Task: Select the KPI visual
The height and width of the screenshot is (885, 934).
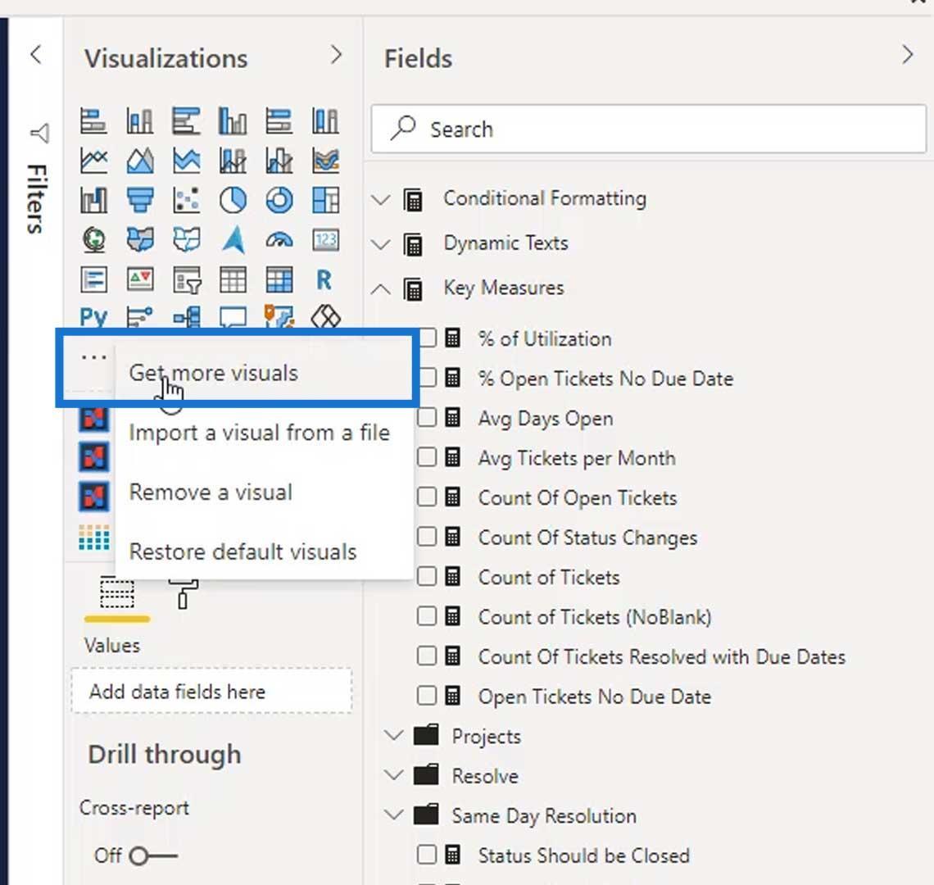Action: pos(140,279)
